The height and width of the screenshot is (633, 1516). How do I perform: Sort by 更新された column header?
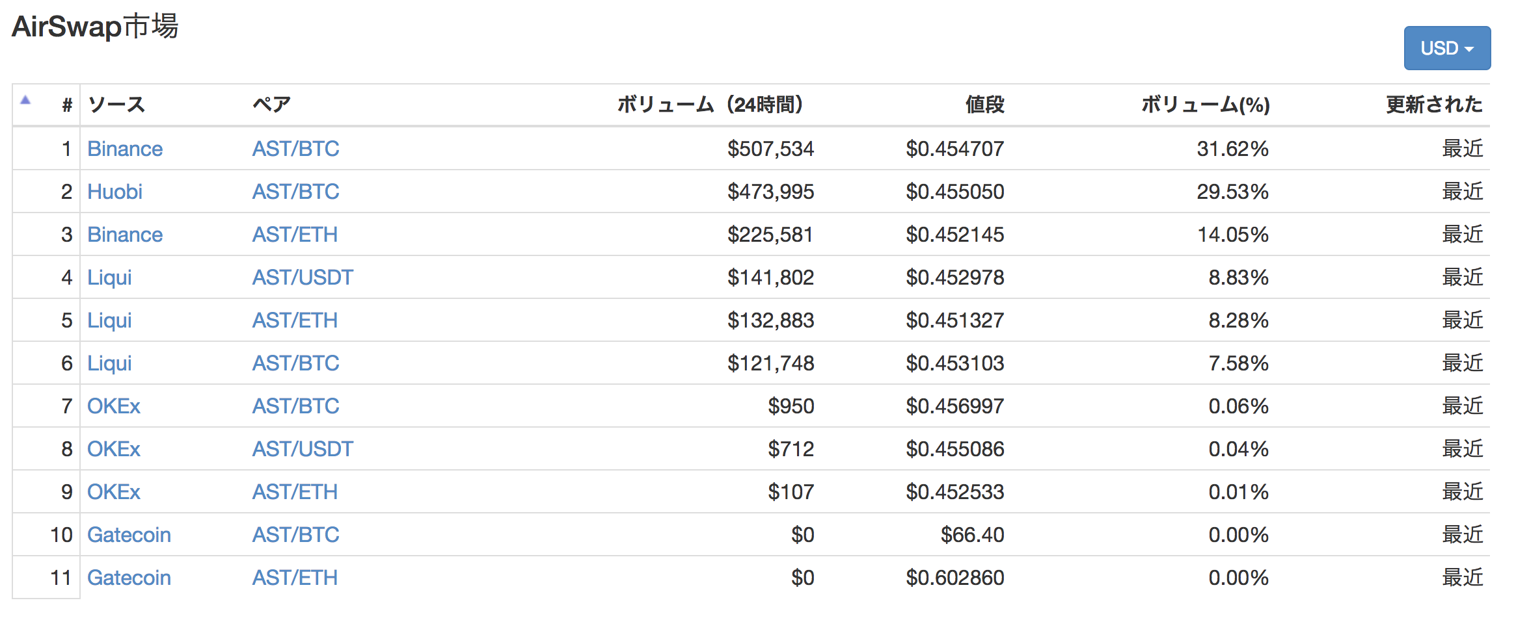point(1434,104)
